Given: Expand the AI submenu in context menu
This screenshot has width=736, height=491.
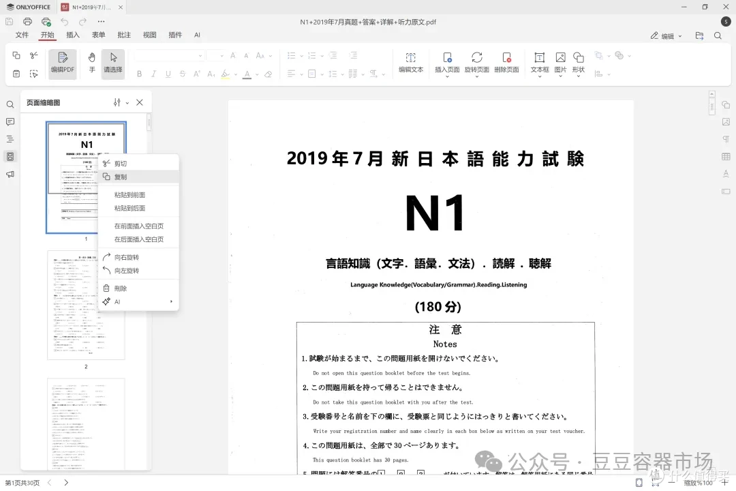Looking at the screenshot, I should (x=138, y=301).
